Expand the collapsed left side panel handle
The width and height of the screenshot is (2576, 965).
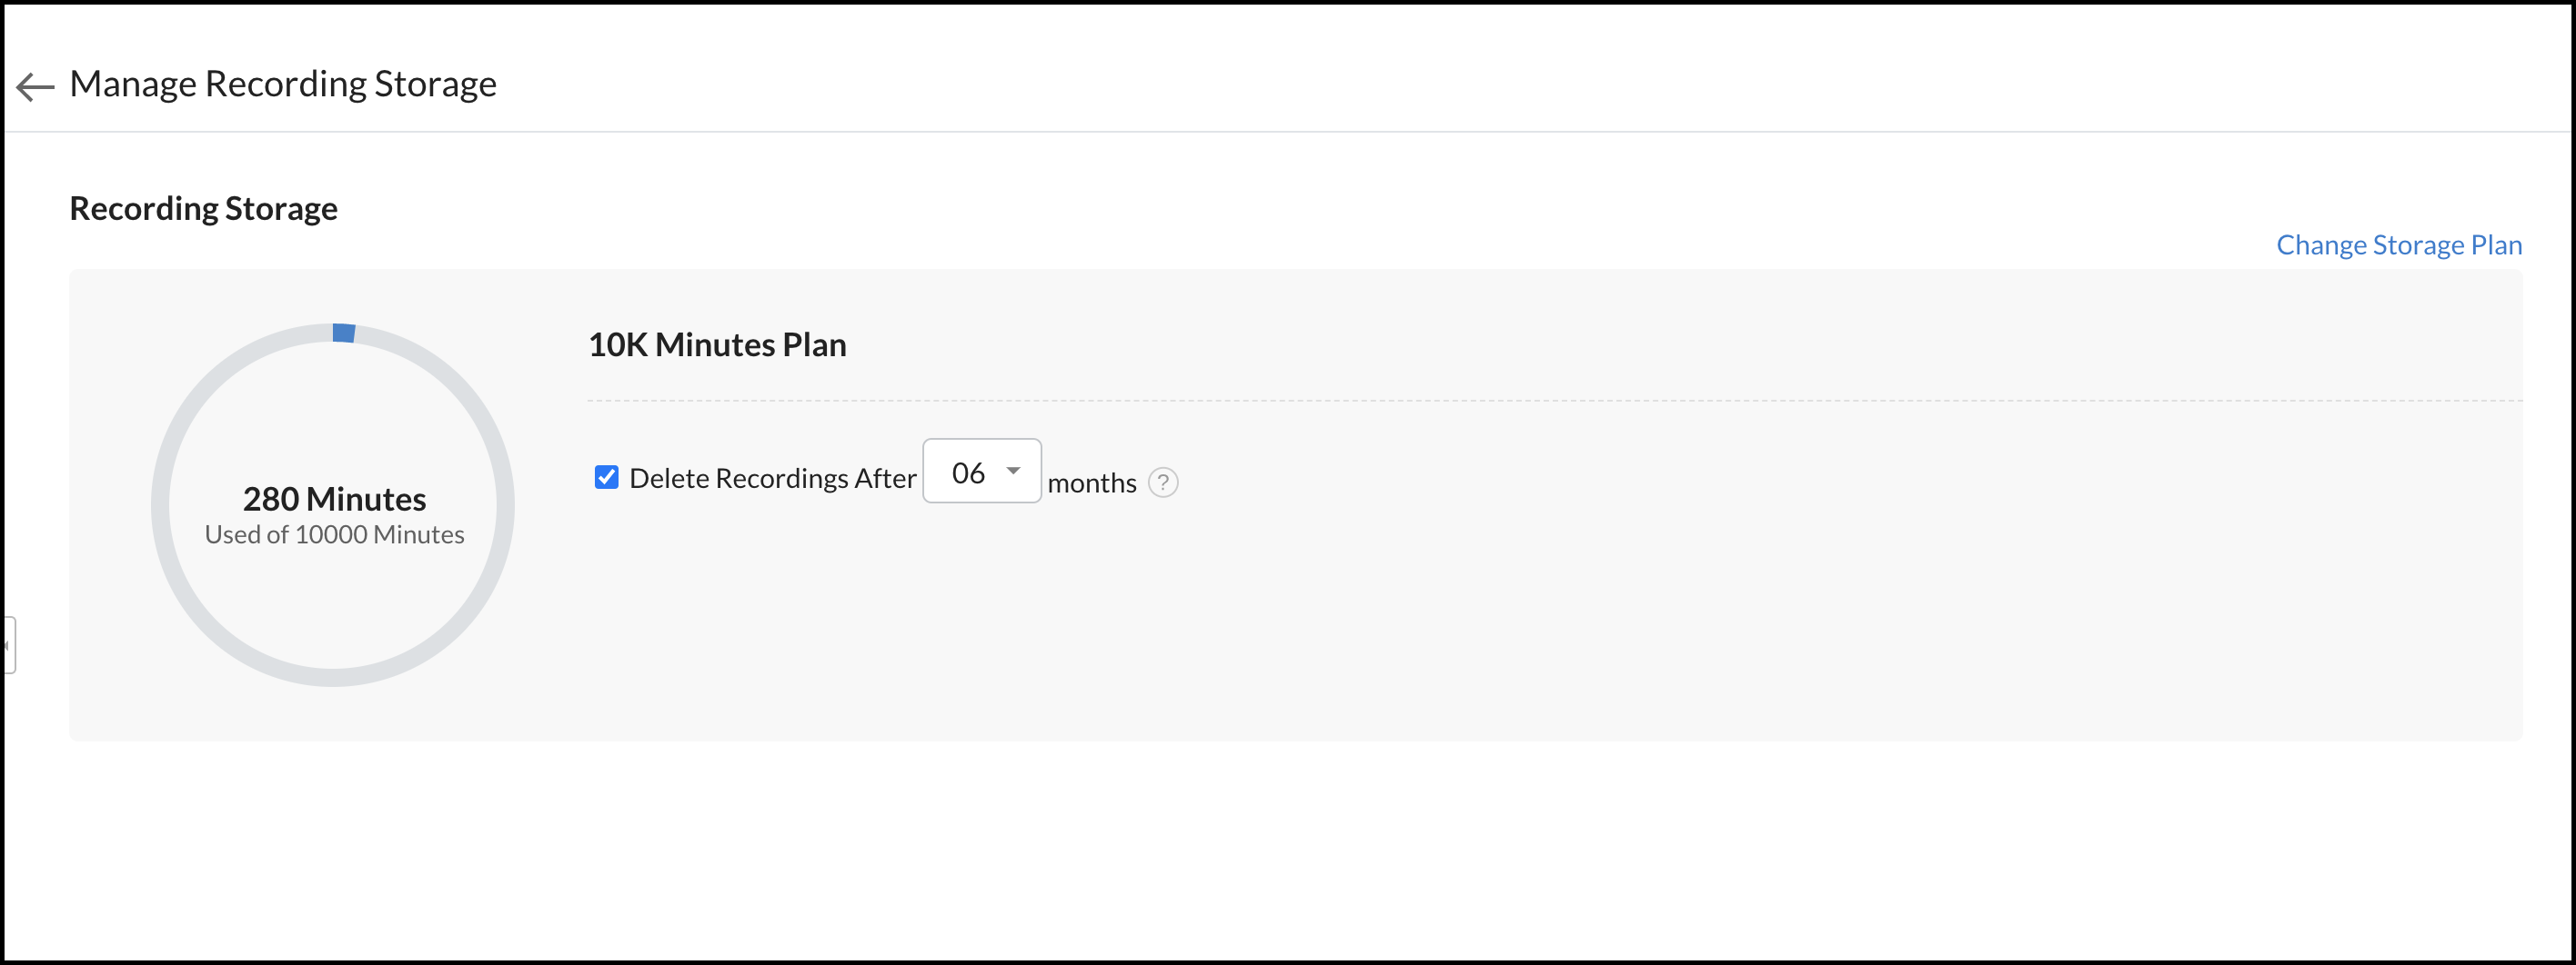(8, 645)
